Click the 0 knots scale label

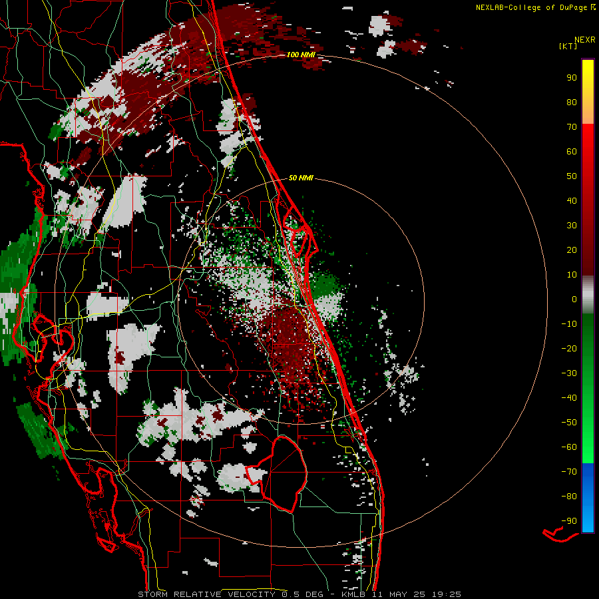(x=574, y=299)
